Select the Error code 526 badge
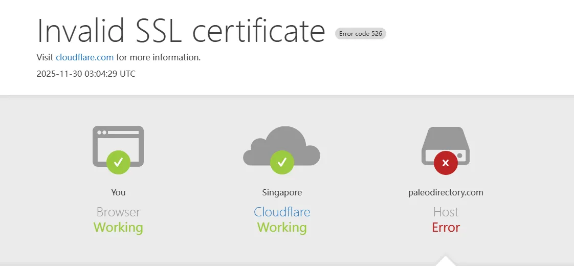This screenshot has height=267, width=574. coord(361,34)
